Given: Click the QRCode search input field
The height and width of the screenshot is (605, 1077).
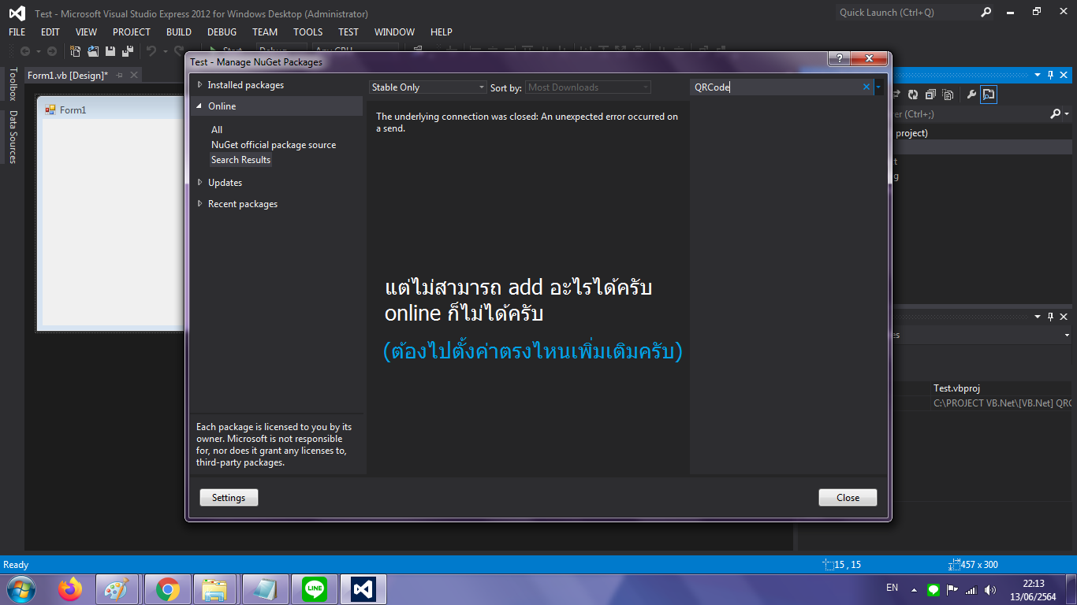Looking at the screenshot, I should click(x=777, y=87).
